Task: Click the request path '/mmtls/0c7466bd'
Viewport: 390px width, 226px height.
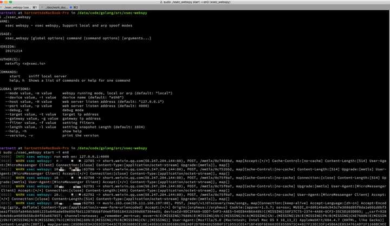Action: click(x=217, y=161)
